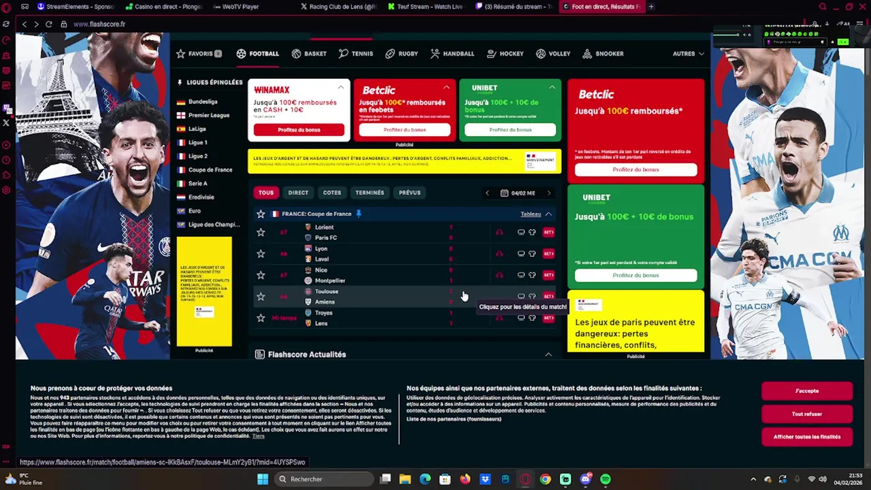
Task: Select the DIRECT filter tab
Action: coord(298,193)
